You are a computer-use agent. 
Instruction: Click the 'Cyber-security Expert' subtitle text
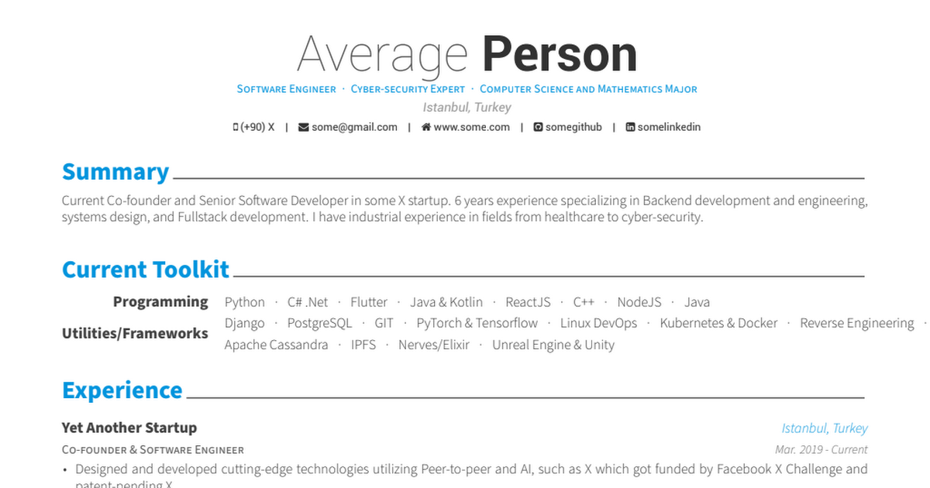click(408, 89)
